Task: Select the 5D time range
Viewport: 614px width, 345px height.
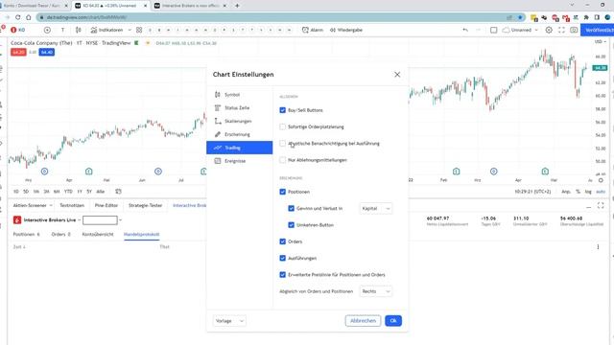Action: click(x=26, y=192)
